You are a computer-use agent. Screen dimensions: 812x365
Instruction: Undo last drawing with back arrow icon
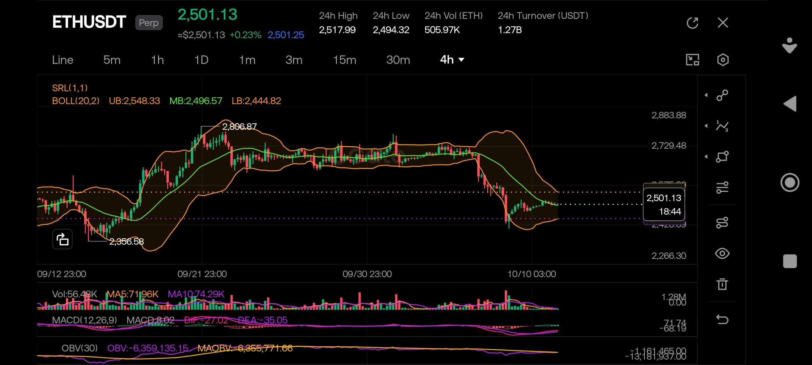point(722,319)
